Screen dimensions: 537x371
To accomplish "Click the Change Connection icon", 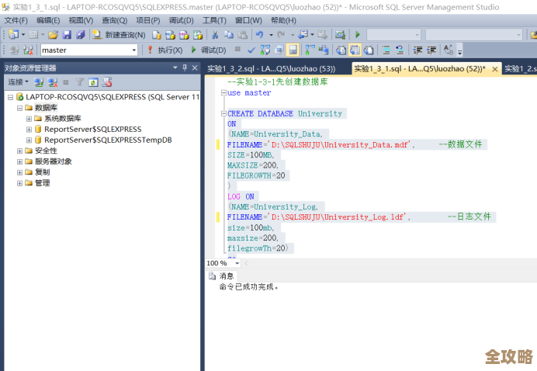I will (28, 50).
